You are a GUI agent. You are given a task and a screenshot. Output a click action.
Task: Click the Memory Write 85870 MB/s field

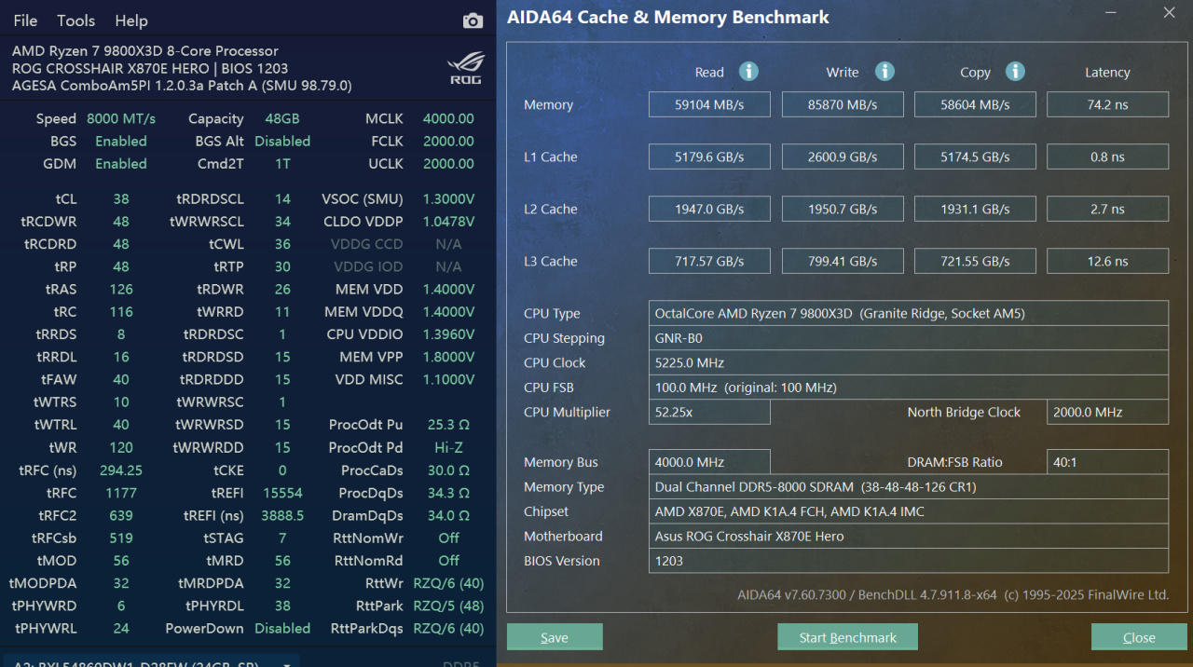(x=843, y=104)
